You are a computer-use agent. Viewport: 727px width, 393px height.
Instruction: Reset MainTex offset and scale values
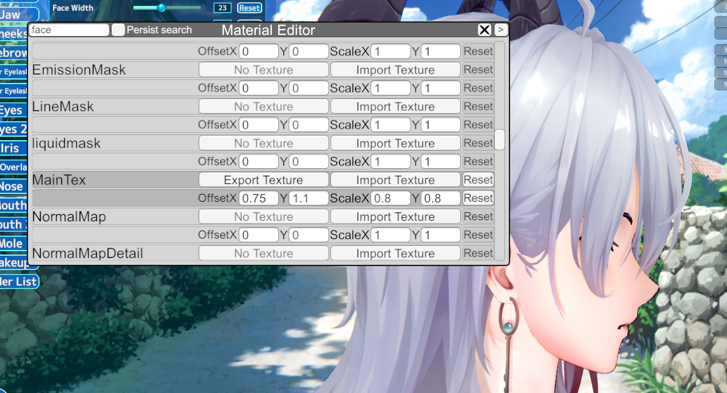(x=478, y=198)
